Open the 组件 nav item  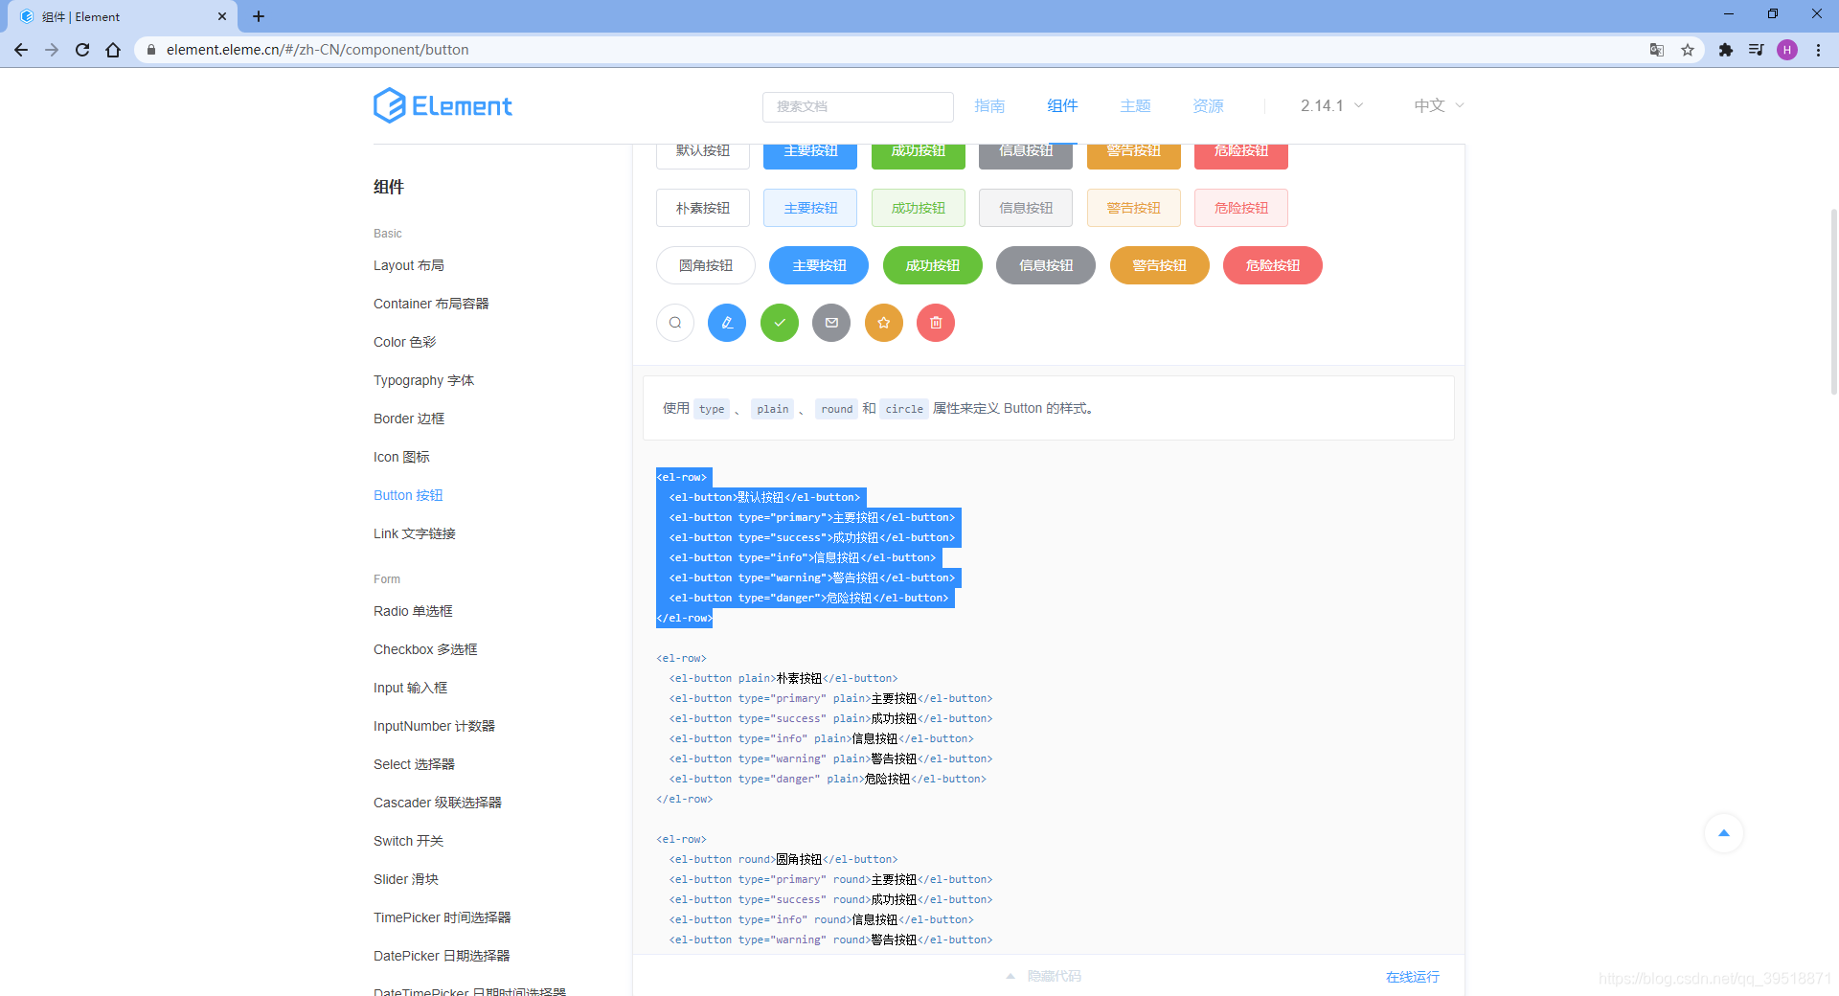1062,105
